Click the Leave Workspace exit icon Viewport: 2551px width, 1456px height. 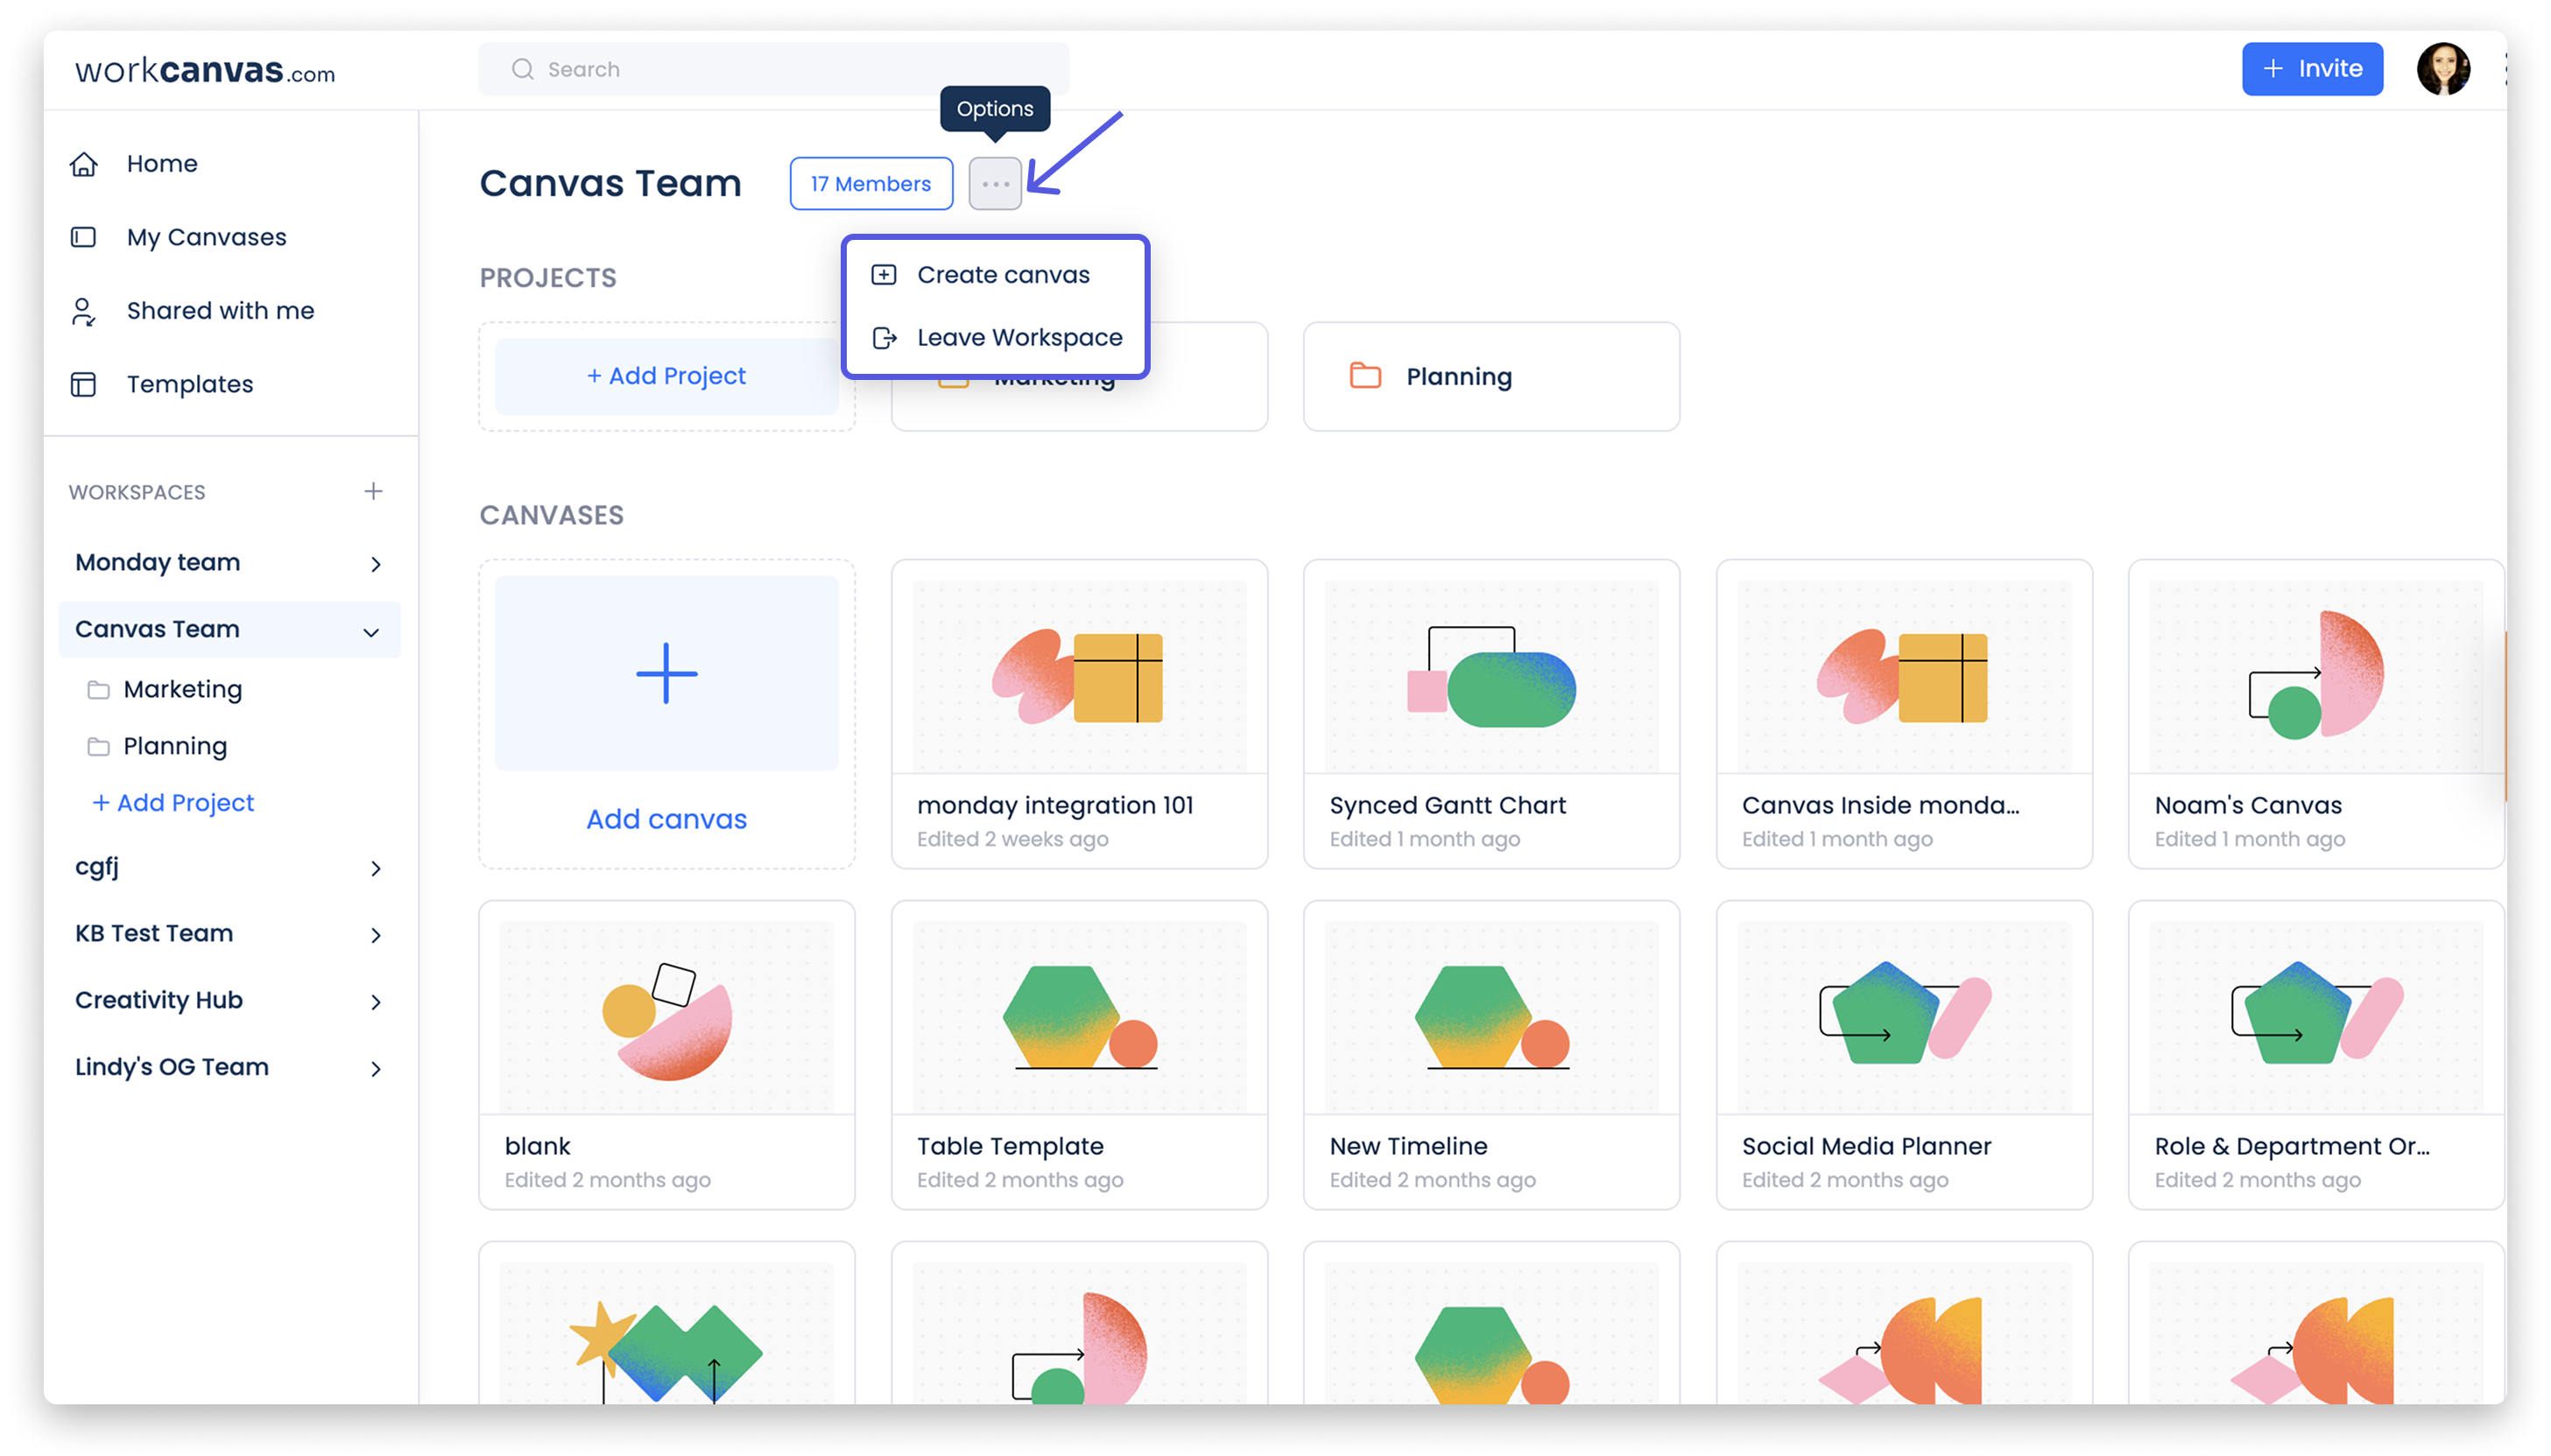click(x=884, y=338)
